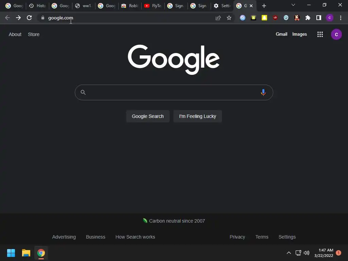
Task: Open the volume speaker tray icon
Action: [307, 253]
